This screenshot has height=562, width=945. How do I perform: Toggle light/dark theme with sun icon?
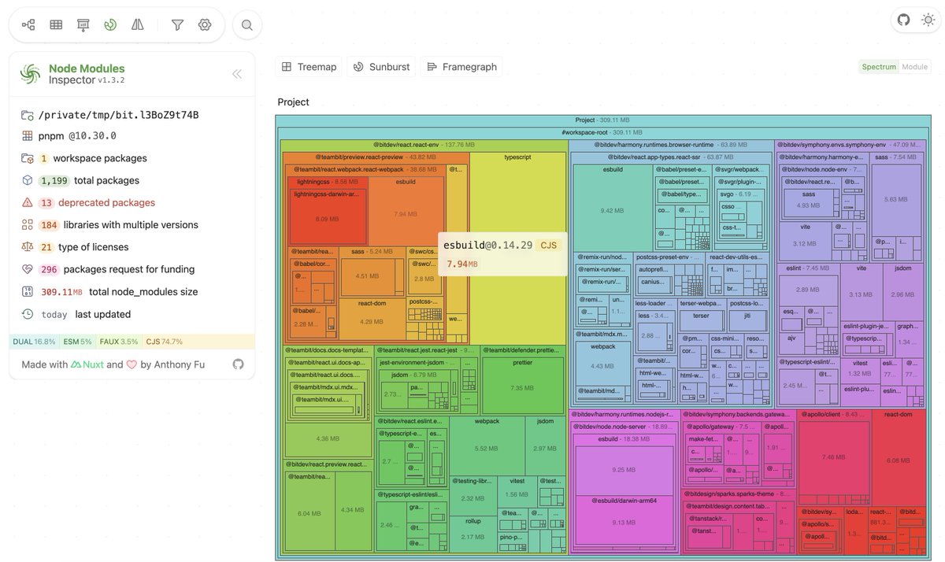[927, 20]
